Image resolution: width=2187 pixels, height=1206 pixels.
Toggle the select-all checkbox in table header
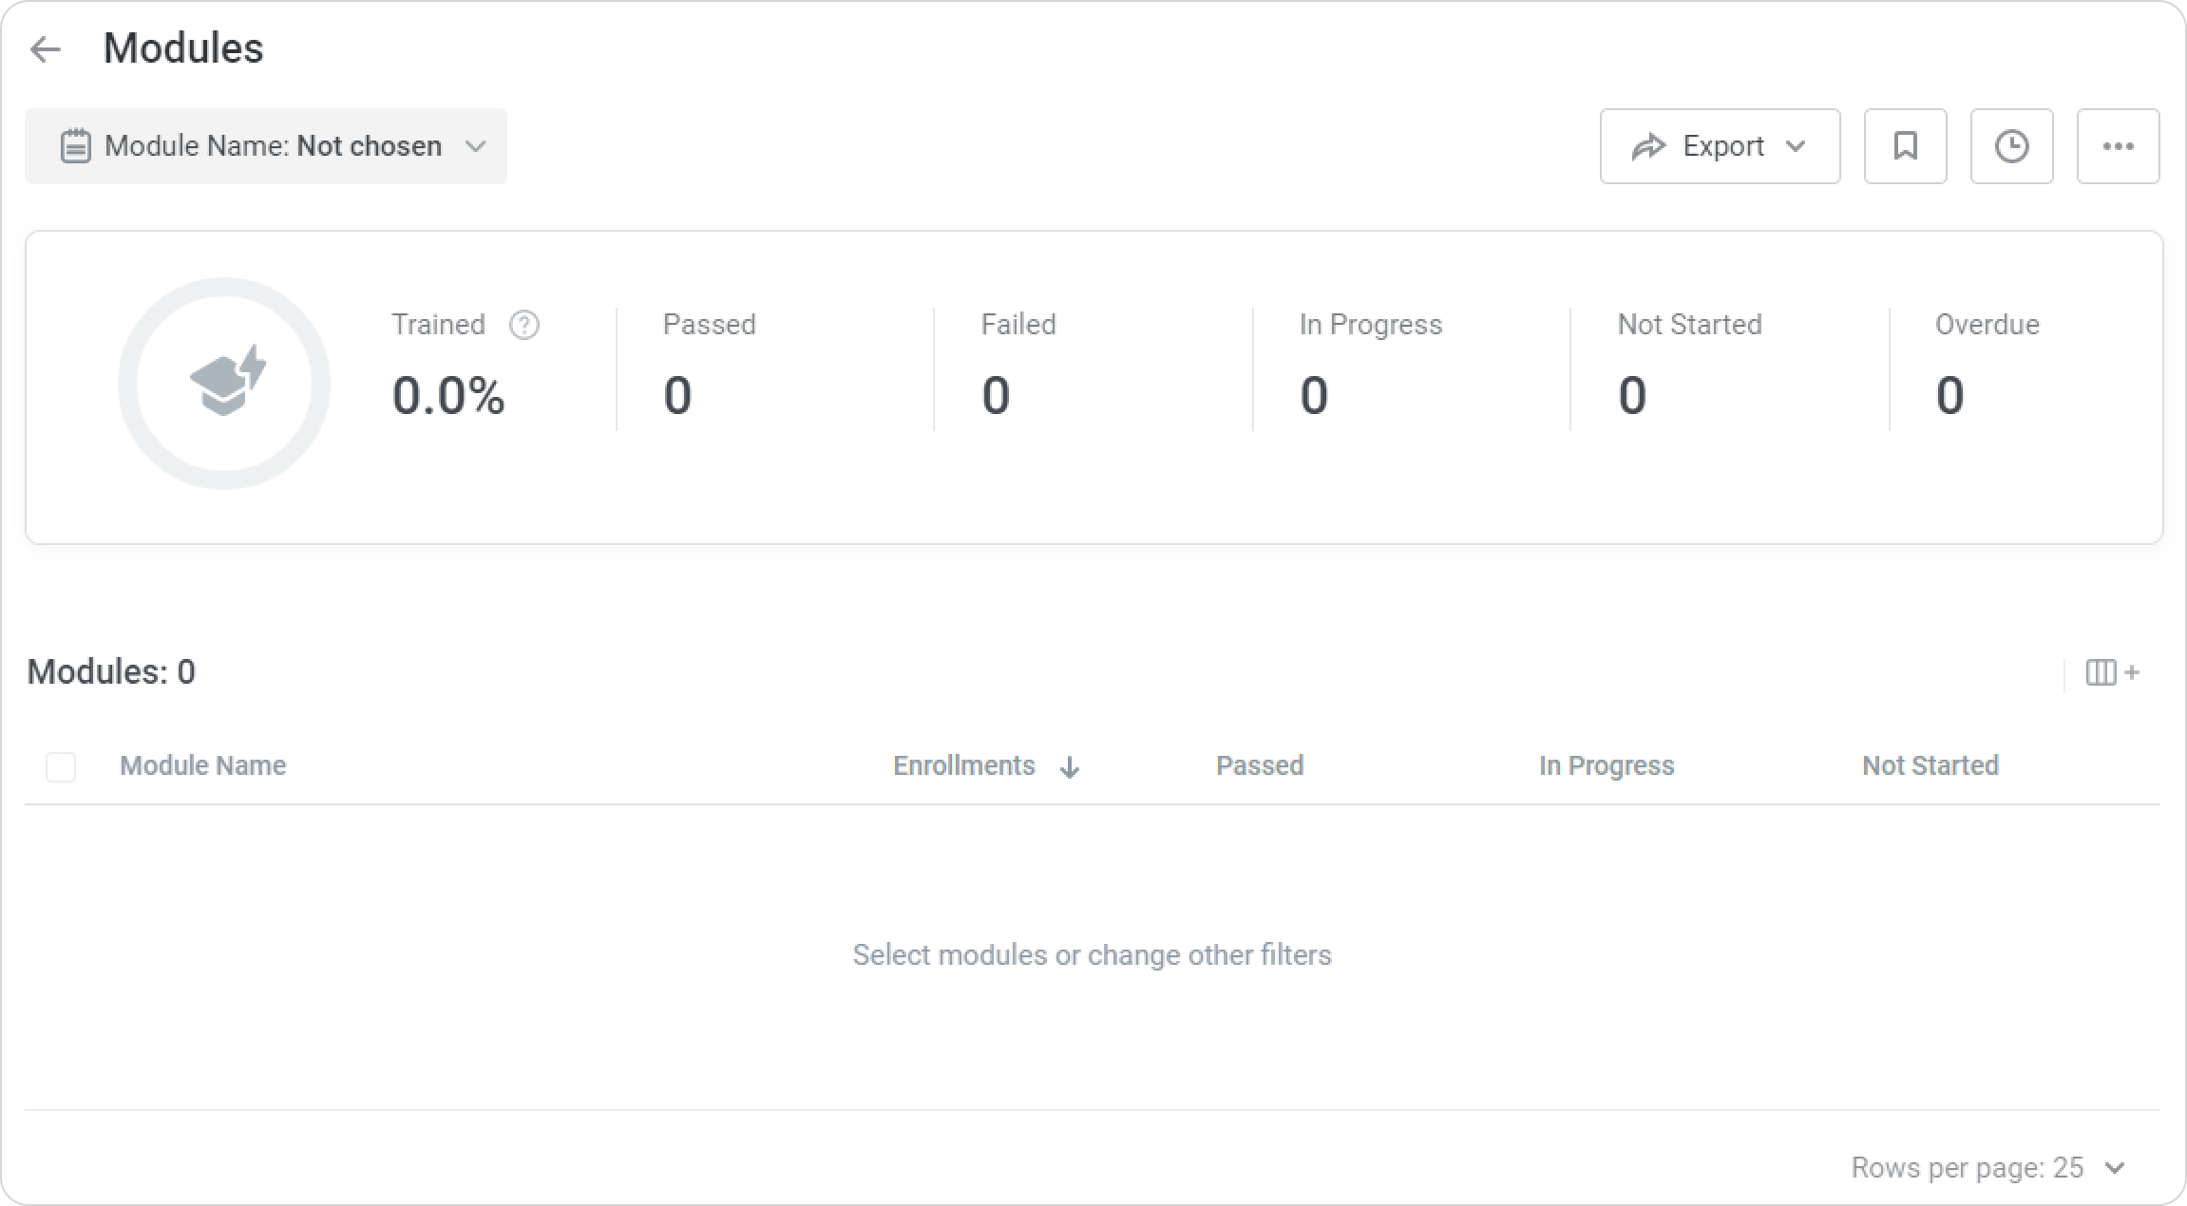[61, 766]
